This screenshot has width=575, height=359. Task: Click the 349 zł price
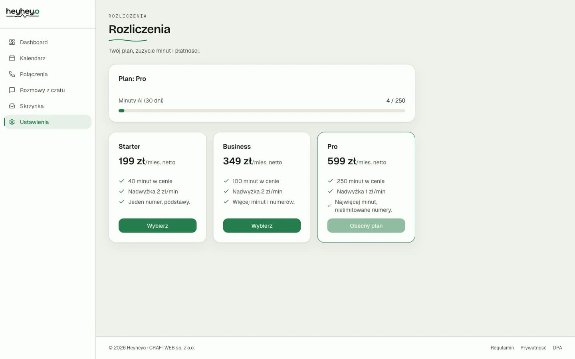pos(237,161)
